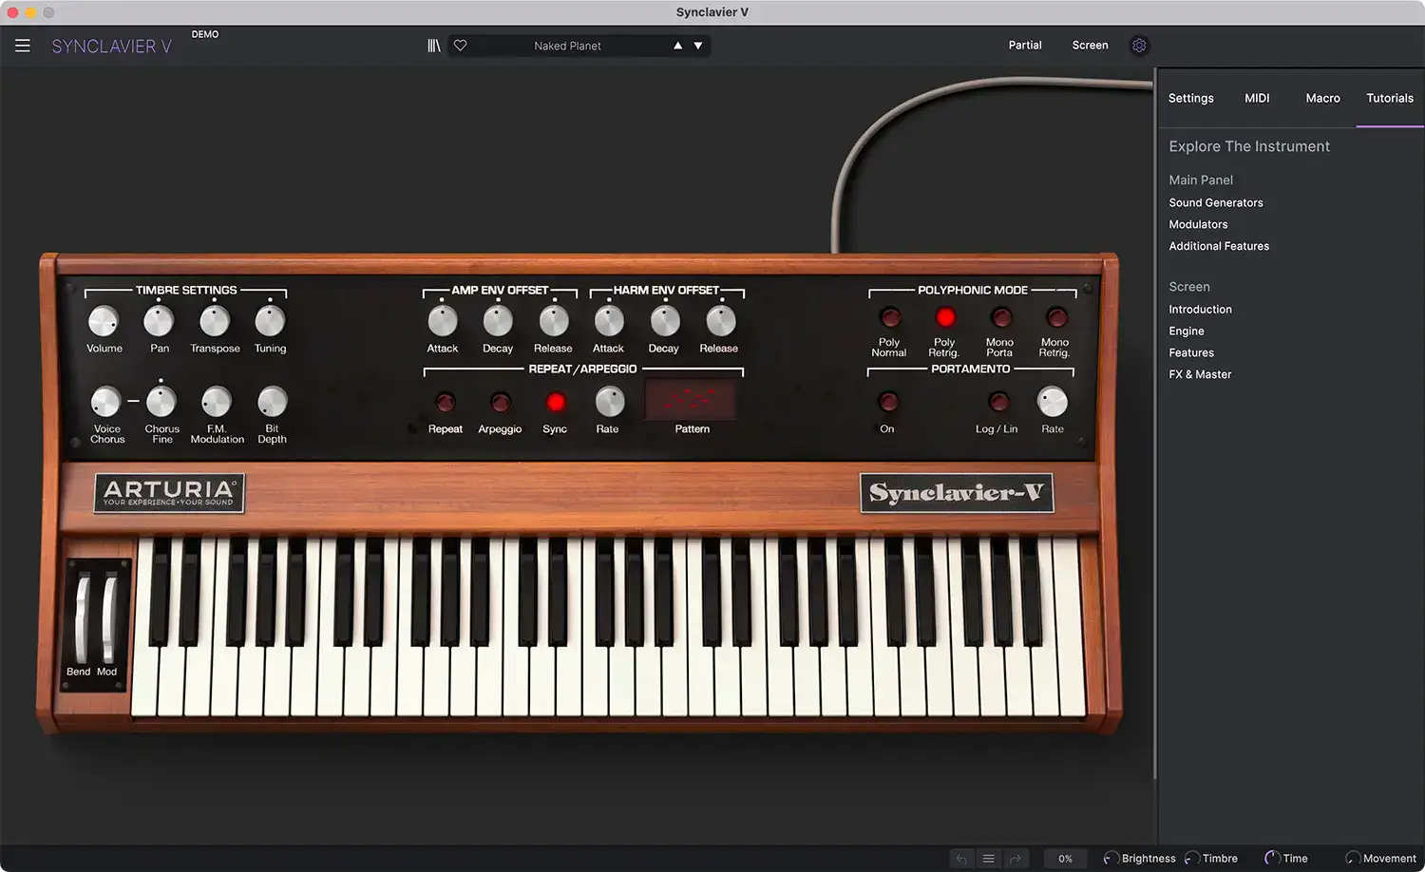Click the Brightness macro knob

(1111, 858)
